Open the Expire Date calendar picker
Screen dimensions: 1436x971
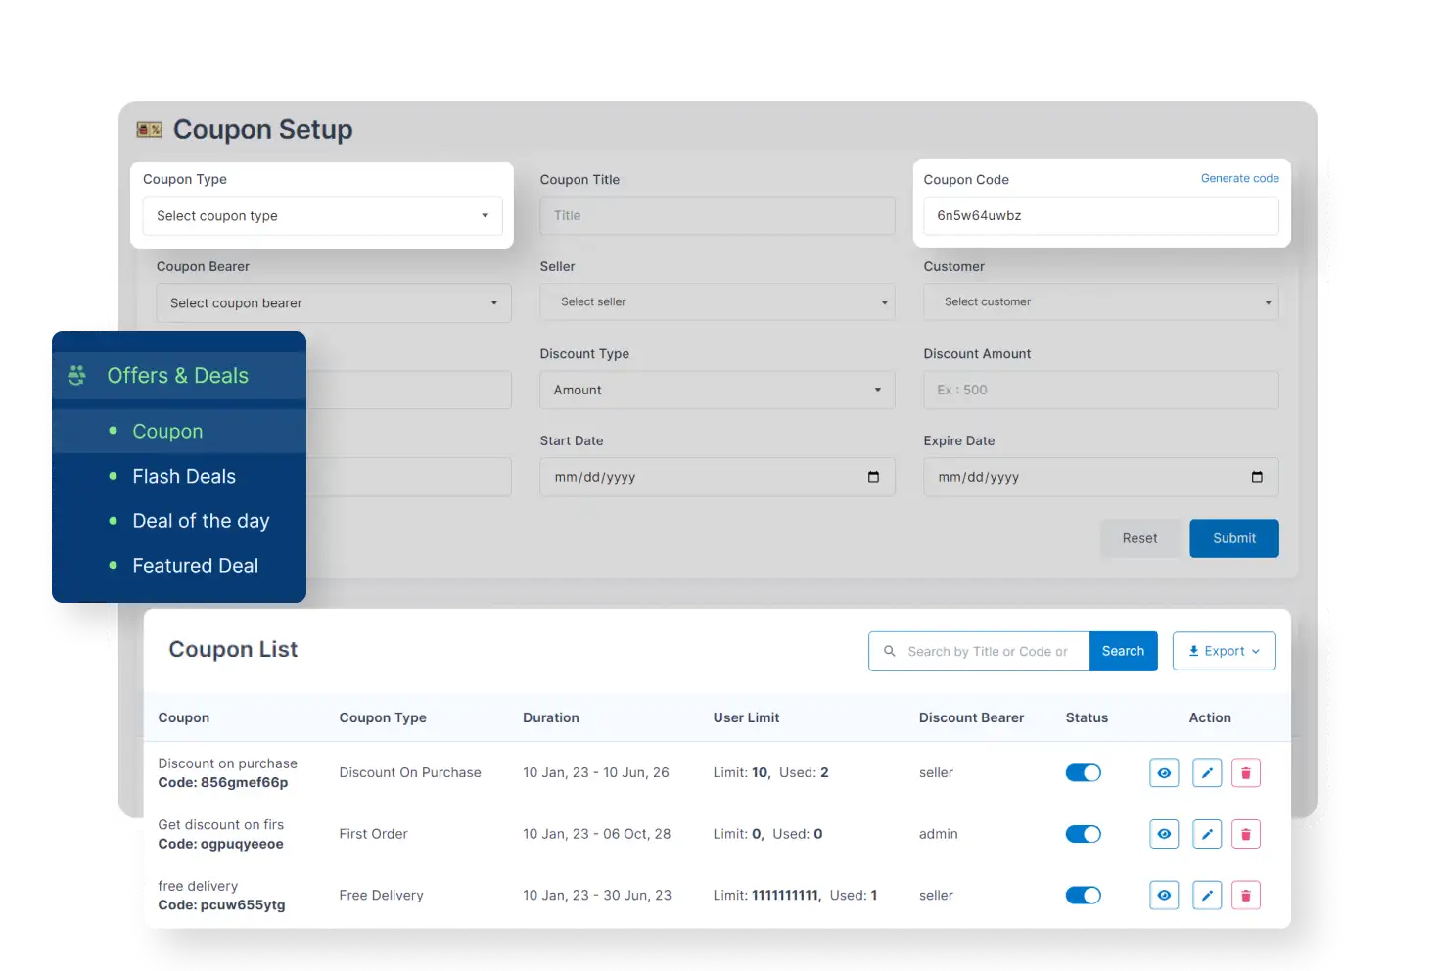click(1257, 477)
